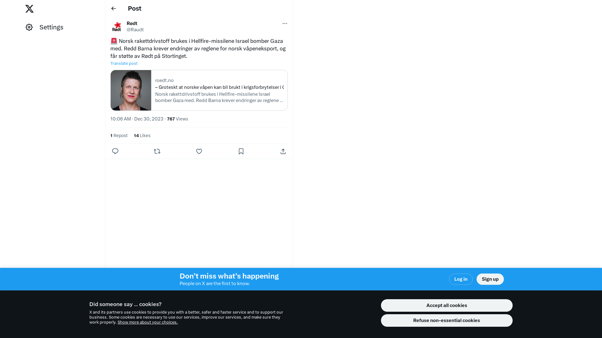Open the post's more options ellipsis
The height and width of the screenshot is (338, 602).
pyautogui.click(x=285, y=23)
